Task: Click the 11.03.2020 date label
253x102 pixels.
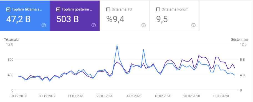Action: [x=221, y=96]
